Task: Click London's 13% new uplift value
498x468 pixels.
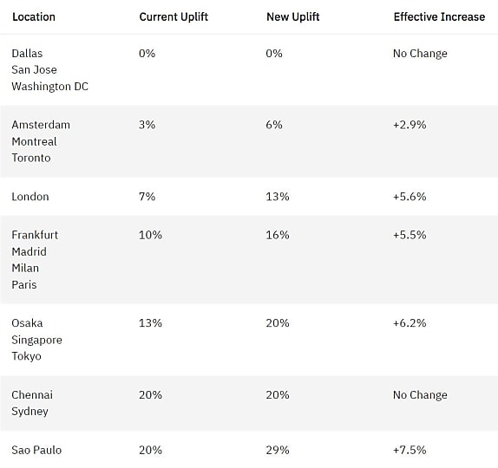Action: tap(278, 197)
